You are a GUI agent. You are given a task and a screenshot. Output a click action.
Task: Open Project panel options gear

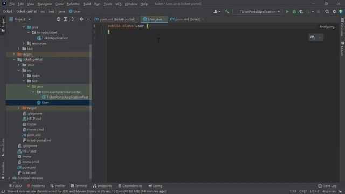[81, 19]
